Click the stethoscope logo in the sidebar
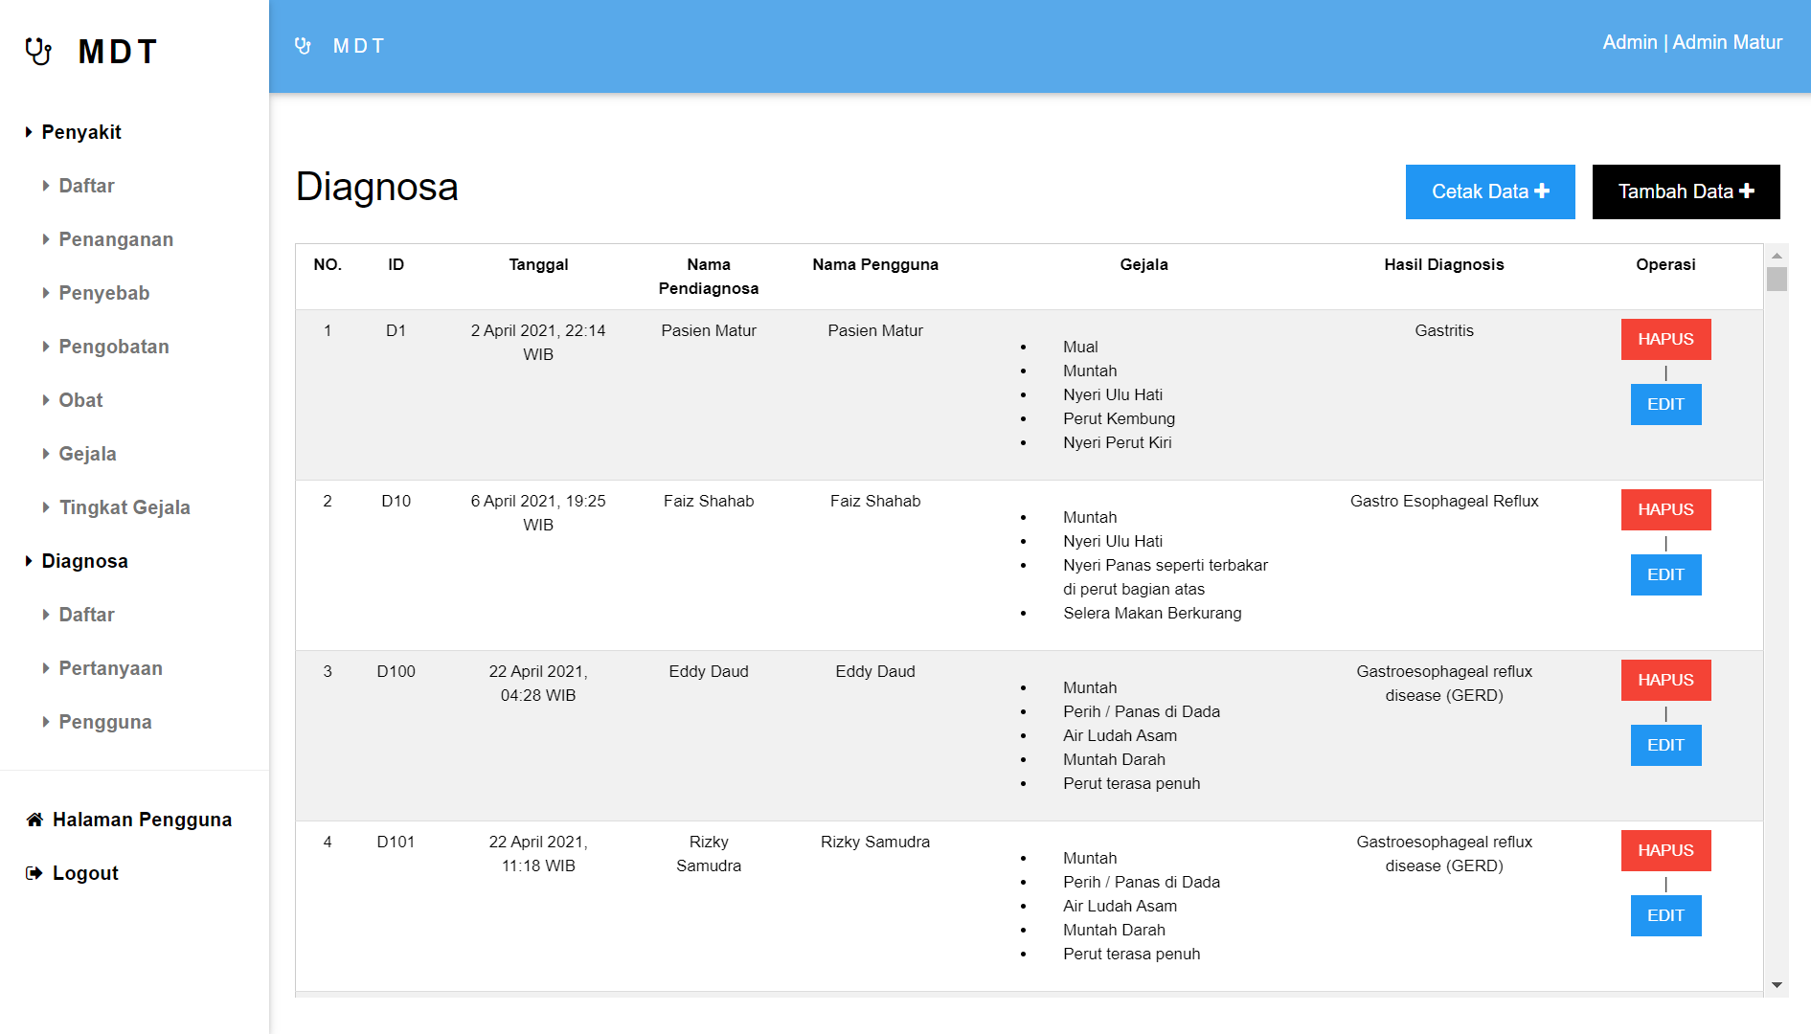The height and width of the screenshot is (1034, 1811). click(38, 52)
